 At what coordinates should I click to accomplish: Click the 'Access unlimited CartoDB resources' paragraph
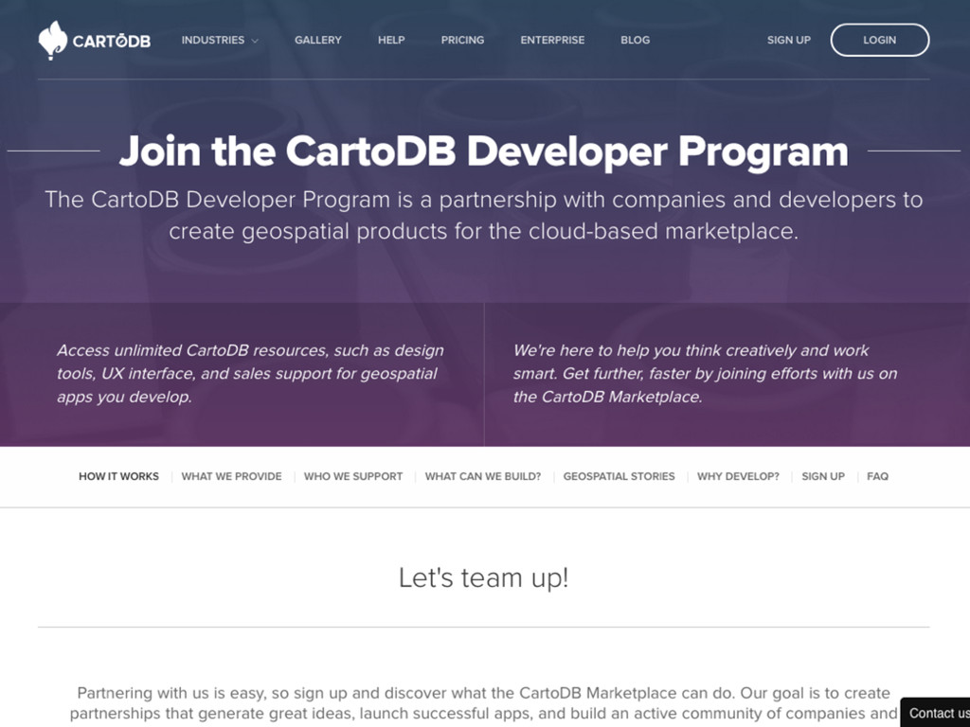click(250, 373)
